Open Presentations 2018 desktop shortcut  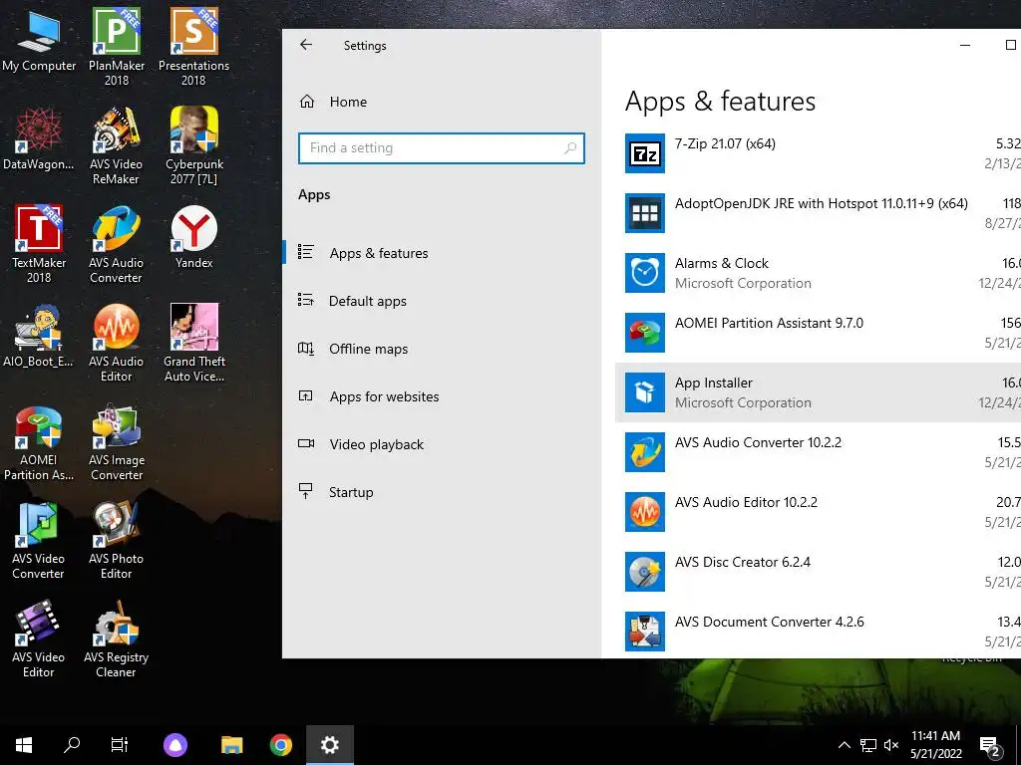194,47
